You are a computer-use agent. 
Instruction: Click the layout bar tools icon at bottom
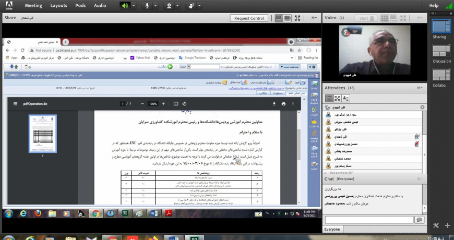click(436, 225)
